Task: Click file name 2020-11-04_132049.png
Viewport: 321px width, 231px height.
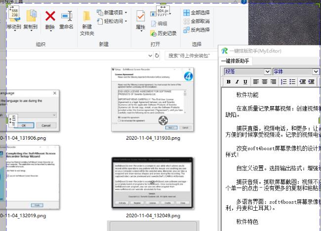Action: pyautogui.click(x=153, y=216)
